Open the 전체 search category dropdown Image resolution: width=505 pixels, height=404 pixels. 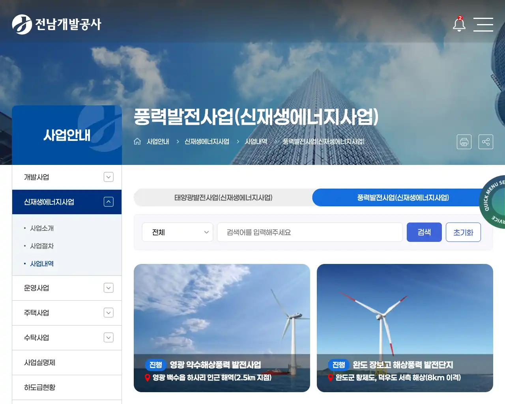[178, 232]
